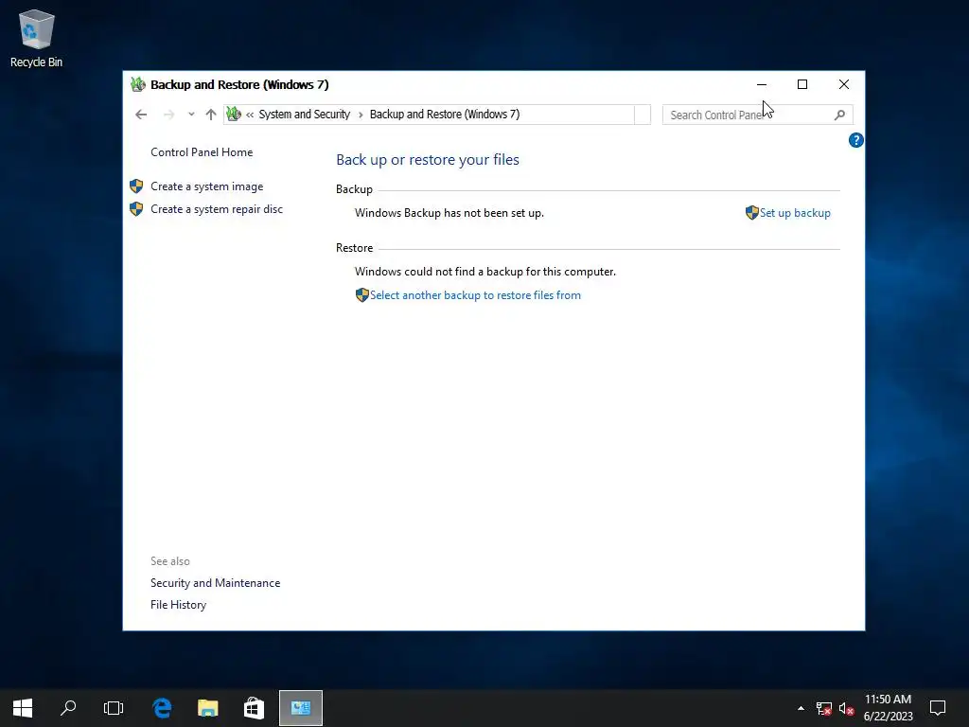Viewport: 969px width, 727px height.
Task: Open the Windows Start menu
Action: [x=23, y=708]
